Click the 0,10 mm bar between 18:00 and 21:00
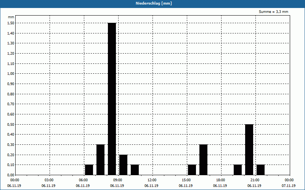The width and height of the screenshot is (305, 190). tap(238, 170)
